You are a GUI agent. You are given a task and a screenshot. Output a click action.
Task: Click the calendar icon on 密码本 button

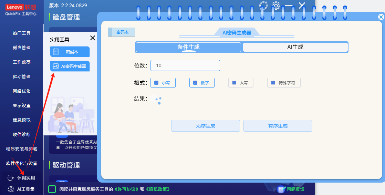coord(56,52)
